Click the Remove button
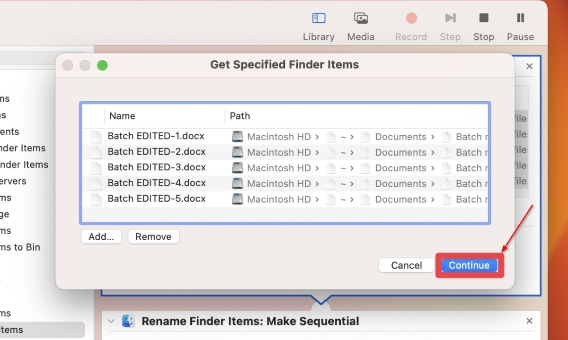 pyautogui.click(x=153, y=236)
